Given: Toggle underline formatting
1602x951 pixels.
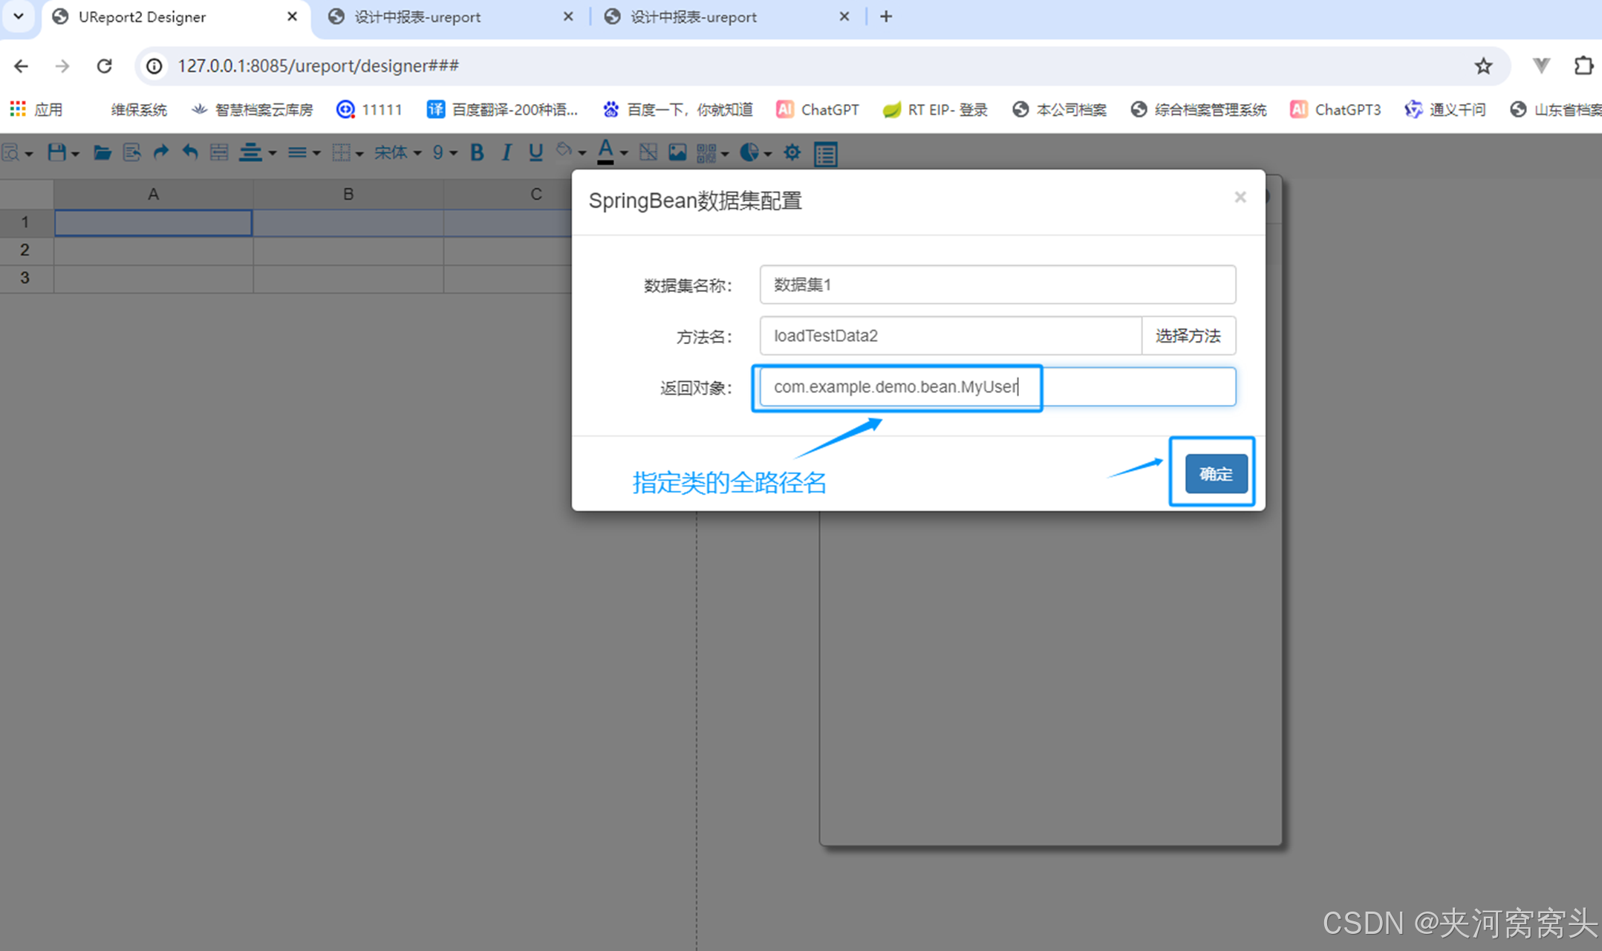Looking at the screenshot, I should 535,153.
